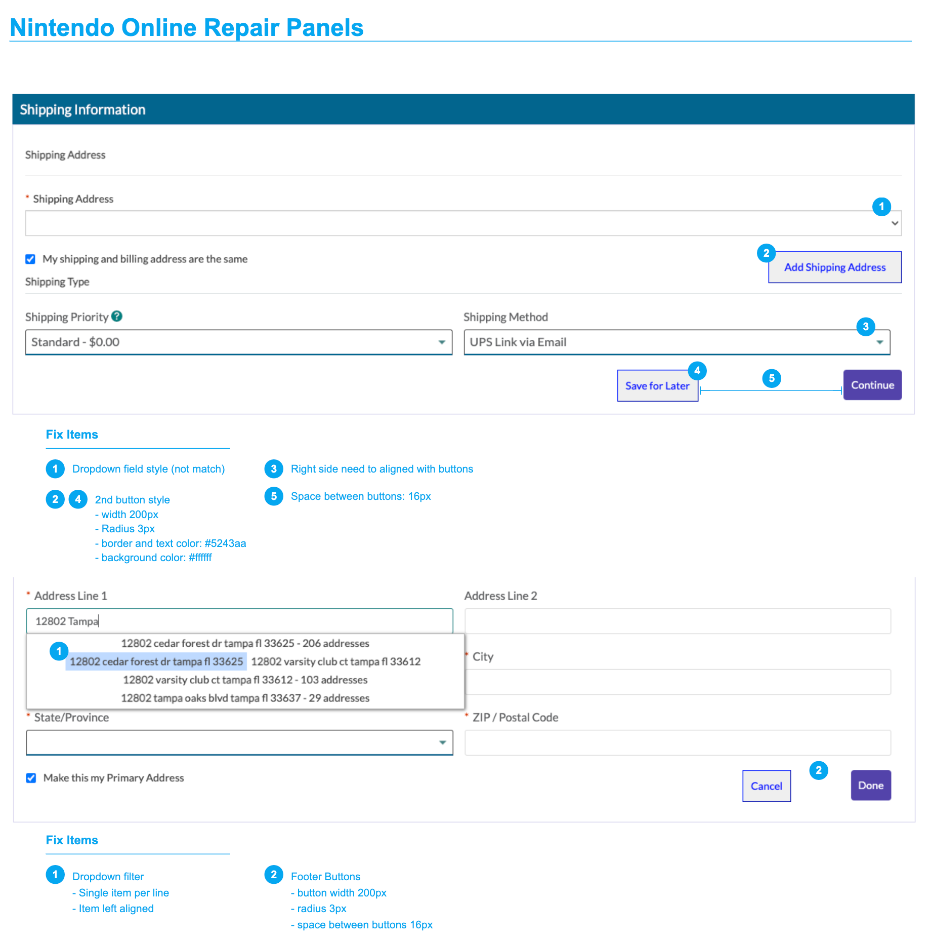Click the ZIP / Postal Code field
Viewport: 930px width, 940px height.
coord(678,742)
